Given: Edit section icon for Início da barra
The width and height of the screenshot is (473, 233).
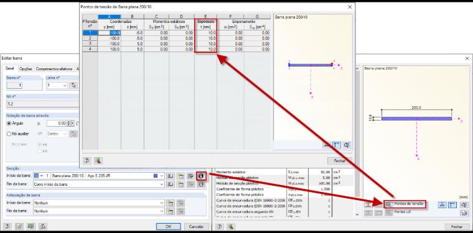Looking at the screenshot, I should pyautogui.click(x=190, y=176).
